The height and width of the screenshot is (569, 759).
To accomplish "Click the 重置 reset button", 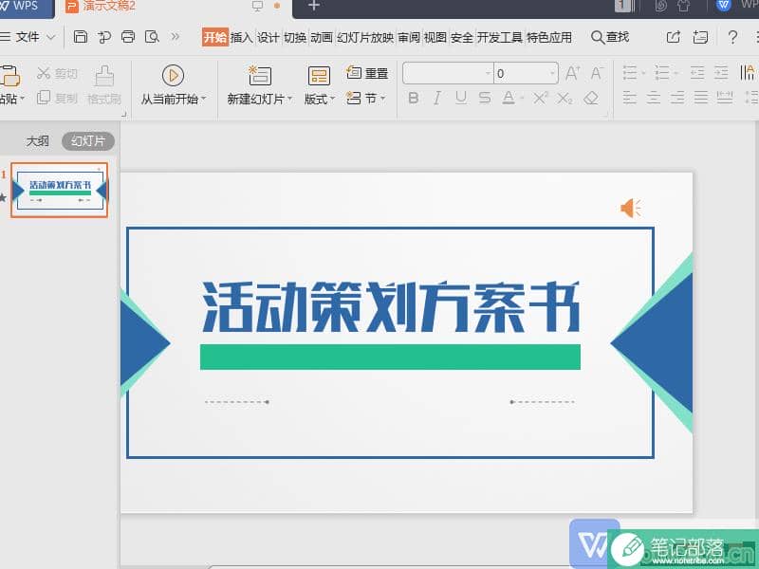I will click(x=367, y=73).
